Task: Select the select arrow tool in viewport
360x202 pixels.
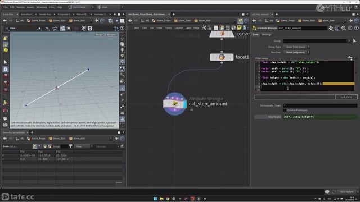Action: click(6, 62)
